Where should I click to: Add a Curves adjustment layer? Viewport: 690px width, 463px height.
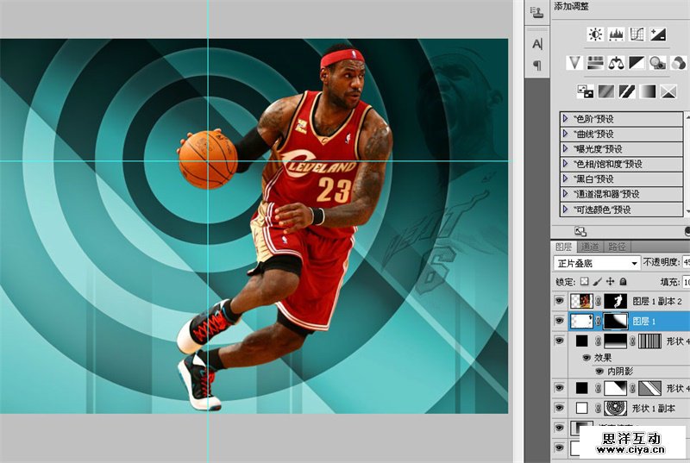coord(637,34)
